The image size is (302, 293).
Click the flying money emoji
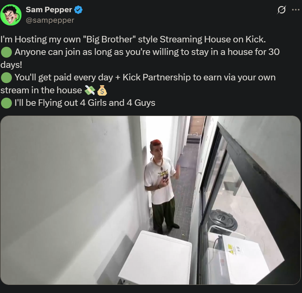pyautogui.click(x=90, y=90)
